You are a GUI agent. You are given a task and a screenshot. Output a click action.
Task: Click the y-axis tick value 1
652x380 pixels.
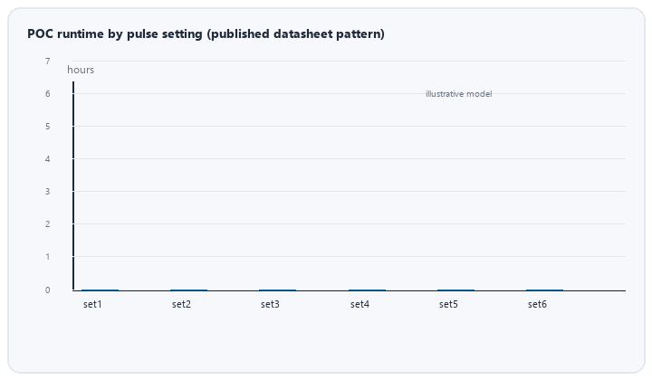pos(48,257)
